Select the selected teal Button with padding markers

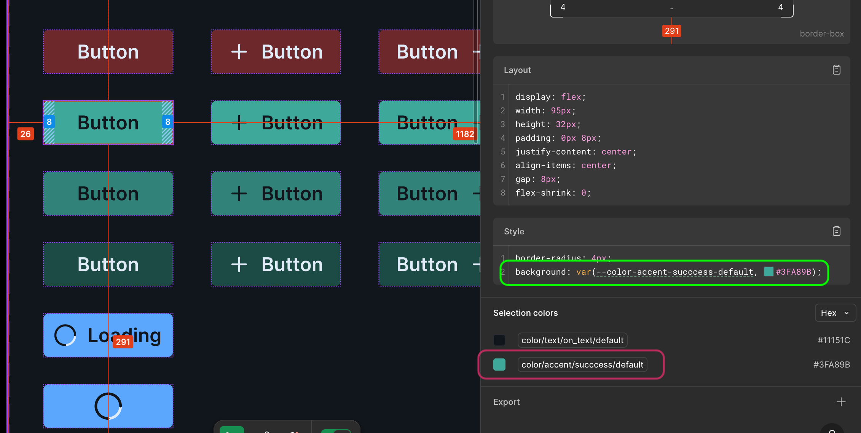click(108, 123)
